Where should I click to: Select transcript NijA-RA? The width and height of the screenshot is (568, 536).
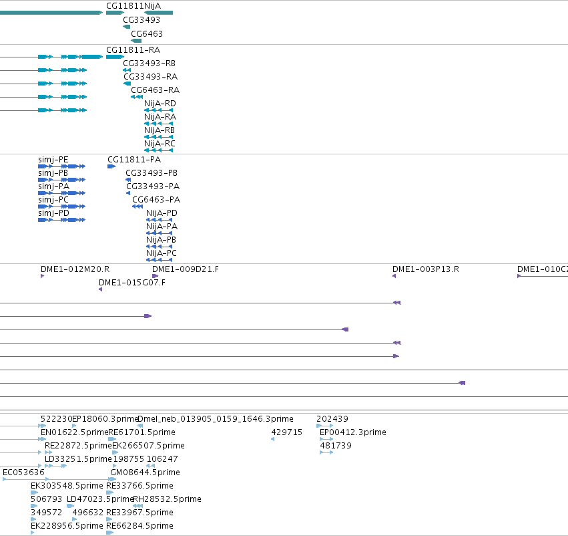click(x=160, y=117)
